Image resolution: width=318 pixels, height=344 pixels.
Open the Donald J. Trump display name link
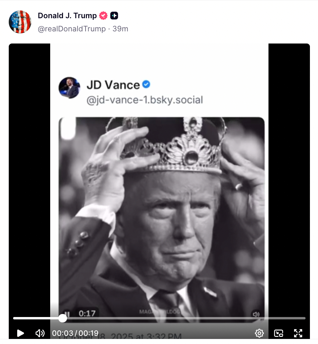tap(67, 16)
